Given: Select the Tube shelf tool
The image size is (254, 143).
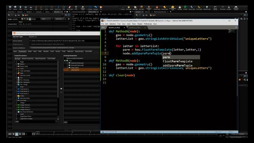Looking at the screenshot, I should pos(20,8).
